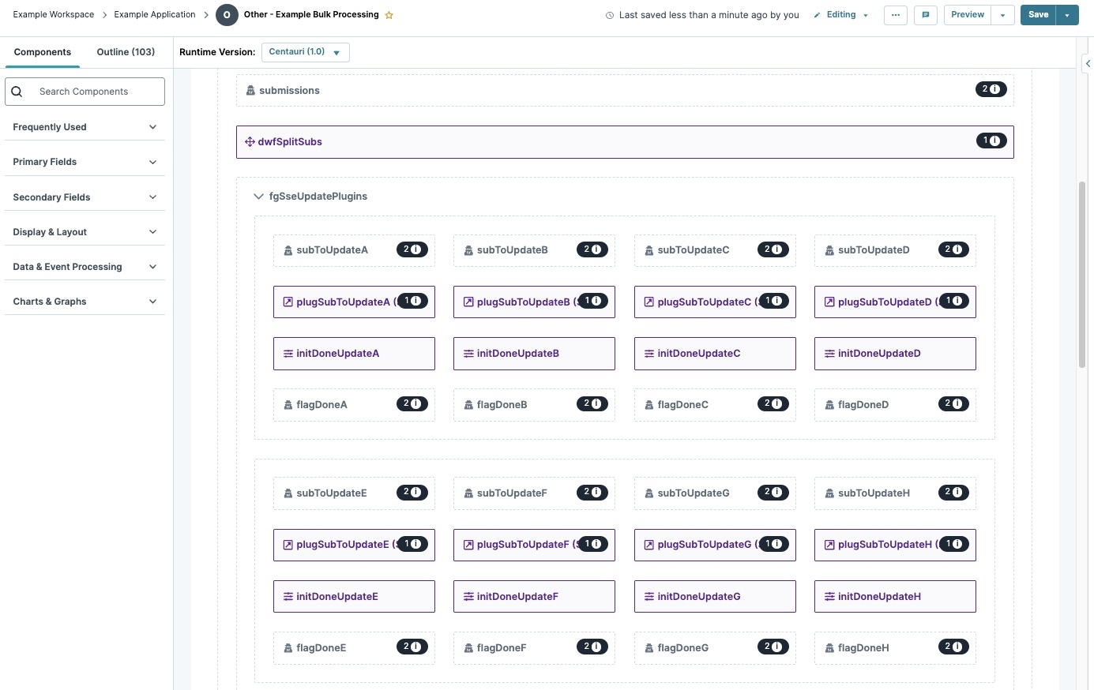Viewport: 1094px width, 690px height.
Task: Click the info badge on plugSubToUpdateD
Action: [953, 301]
